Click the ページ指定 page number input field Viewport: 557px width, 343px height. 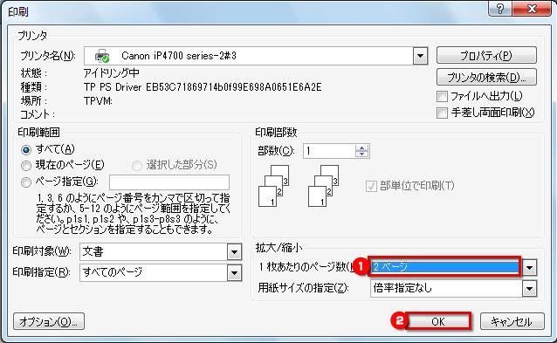(x=169, y=182)
